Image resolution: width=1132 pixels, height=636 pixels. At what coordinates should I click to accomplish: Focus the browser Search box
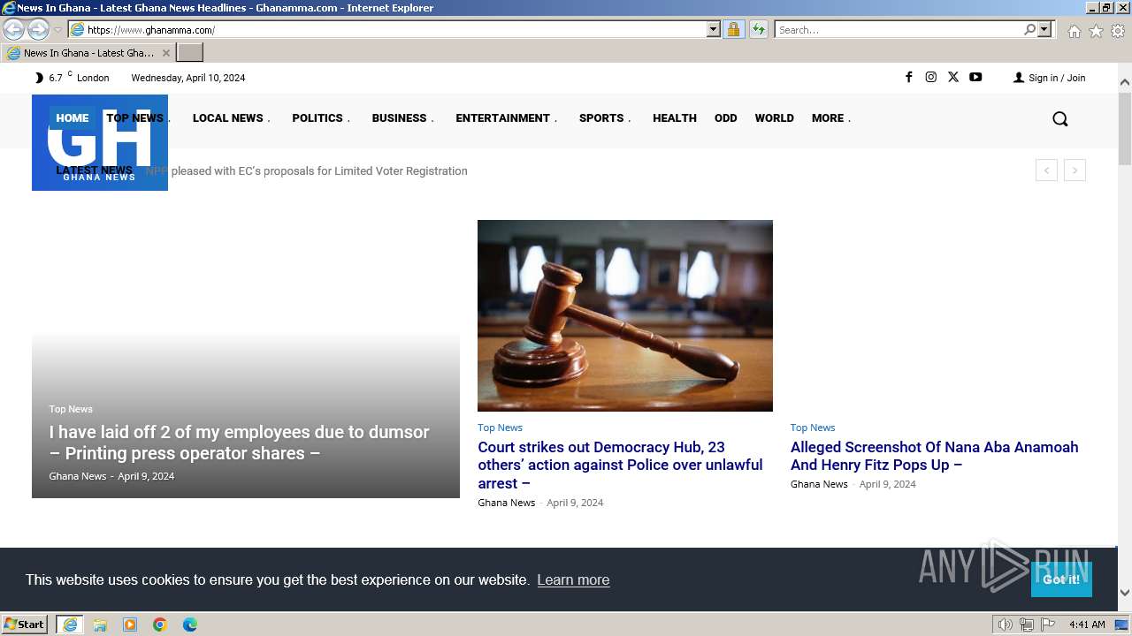[x=899, y=29]
